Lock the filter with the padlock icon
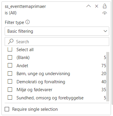The image size is (113, 116). tap(105, 6)
